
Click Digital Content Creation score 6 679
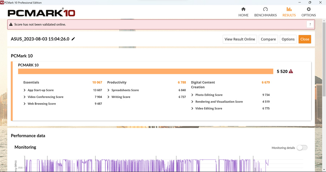point(266,82)
